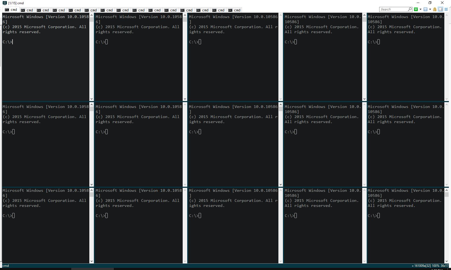Click scrollbar thumb in top-left console pane
Viewport: 451px width, 270px height.
(91, 19)
